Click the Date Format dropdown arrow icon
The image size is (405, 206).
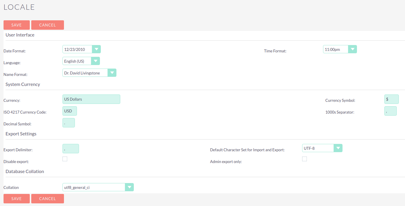click(97, 49)
